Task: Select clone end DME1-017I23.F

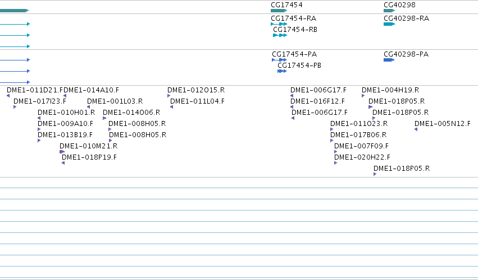Action: tap(40, 101)
